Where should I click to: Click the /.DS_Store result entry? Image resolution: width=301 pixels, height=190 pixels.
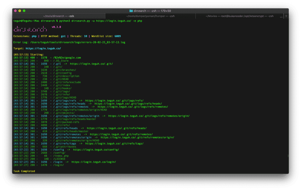[61, 61]
